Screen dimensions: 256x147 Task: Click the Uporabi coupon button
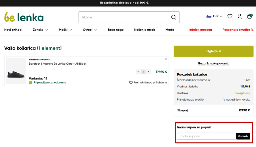click(243, 136)
